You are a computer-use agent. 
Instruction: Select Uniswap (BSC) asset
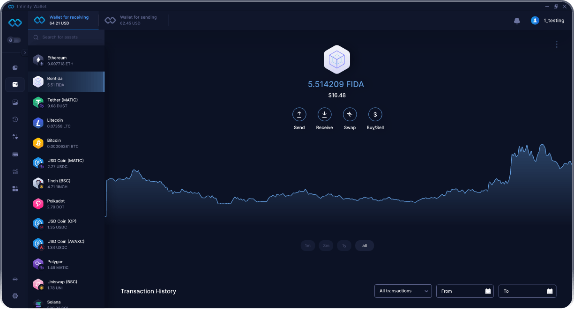click(66, 285)
